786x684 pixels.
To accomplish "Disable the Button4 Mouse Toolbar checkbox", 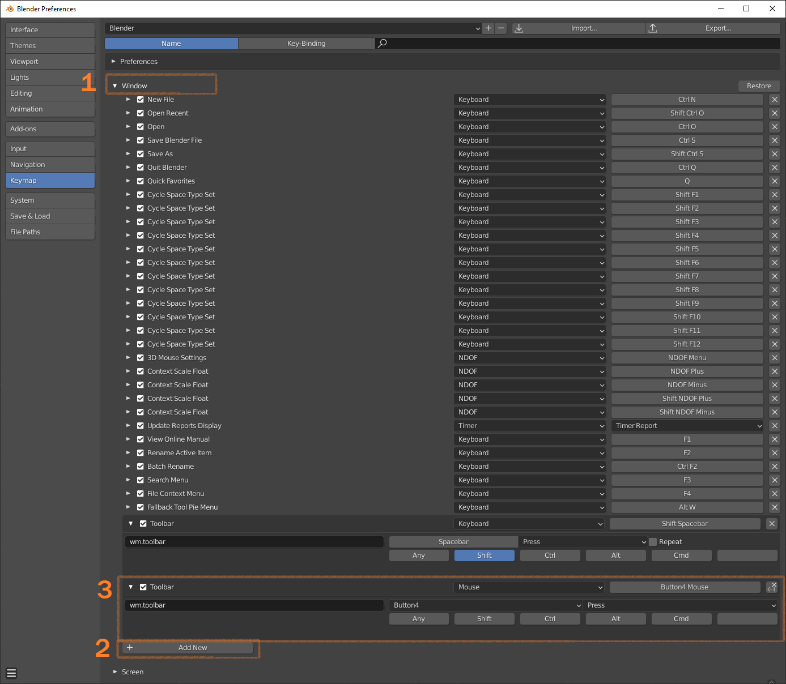I will [143, 587].
